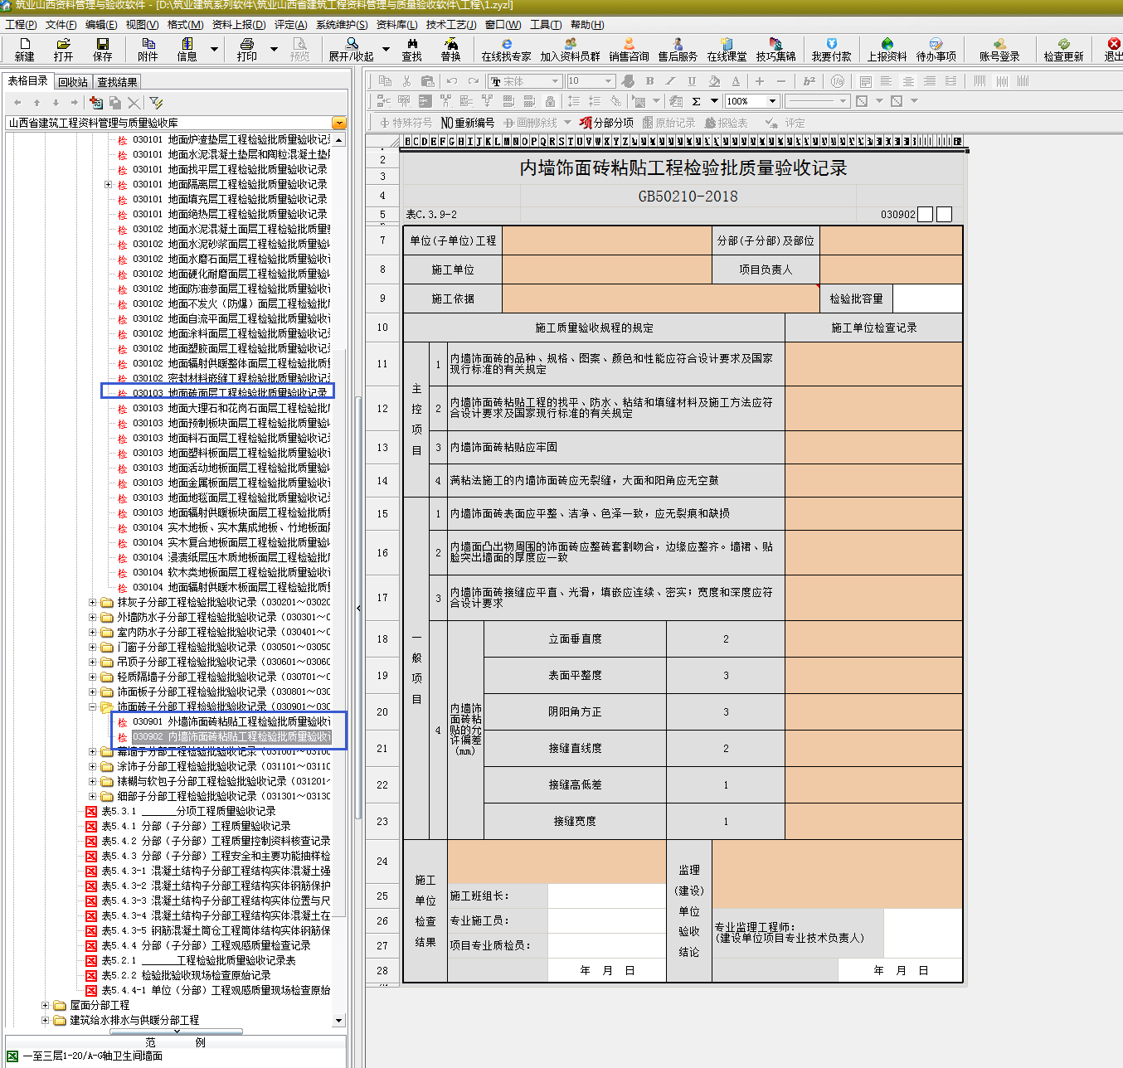Toggle bold B formatting

(x=649, y=80)
